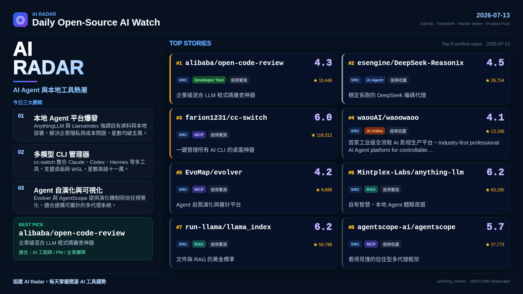The width and height of the screenshot is (523, 294).
Task: Click the description Agent 自我演化與審計平台
Action: pos(209,205)
